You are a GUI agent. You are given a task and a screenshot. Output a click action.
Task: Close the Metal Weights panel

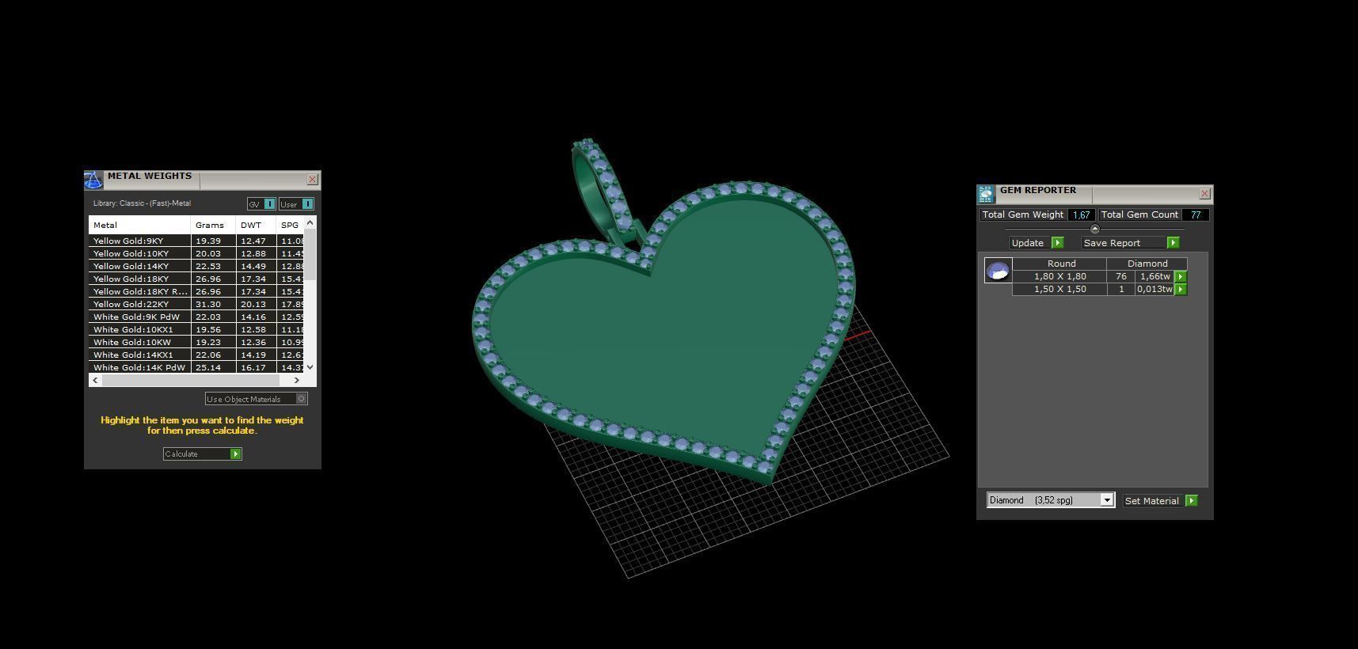[312, 180]
